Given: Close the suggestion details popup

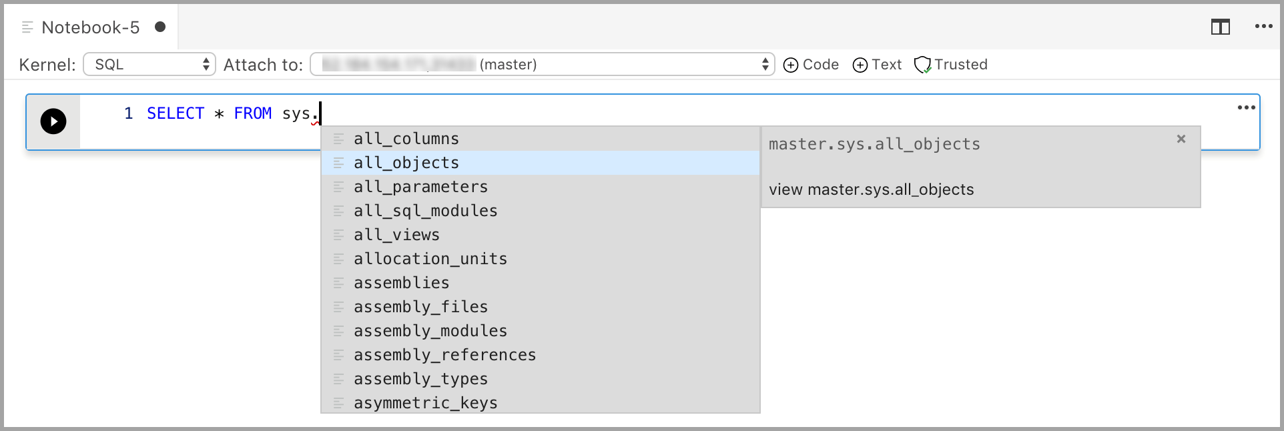Looking at the screenshot, I should 1181,139.
